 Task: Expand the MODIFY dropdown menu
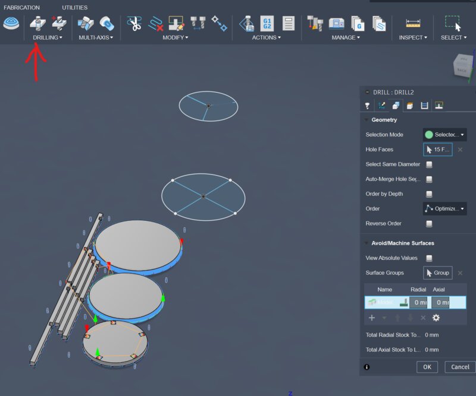point(175,37)
